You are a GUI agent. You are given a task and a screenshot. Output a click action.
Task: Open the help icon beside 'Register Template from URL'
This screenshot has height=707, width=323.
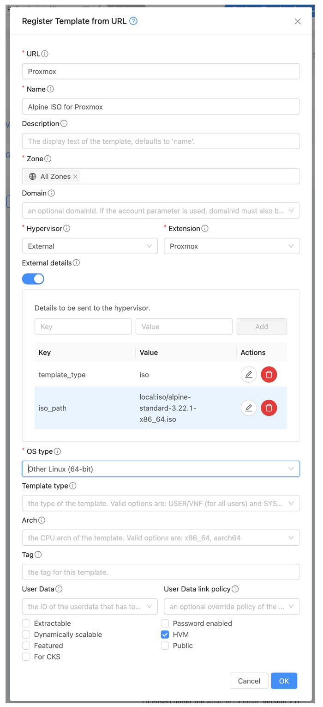133,21
